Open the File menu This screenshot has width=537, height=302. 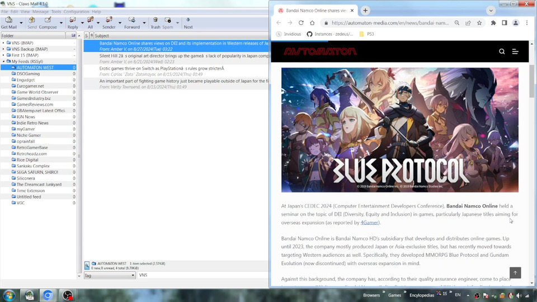tap(4, 12)
